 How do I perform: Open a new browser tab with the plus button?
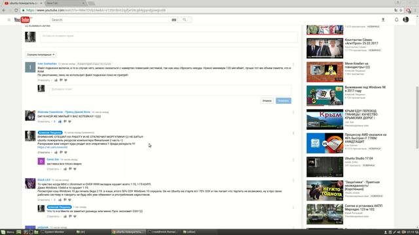coord(92,3)
